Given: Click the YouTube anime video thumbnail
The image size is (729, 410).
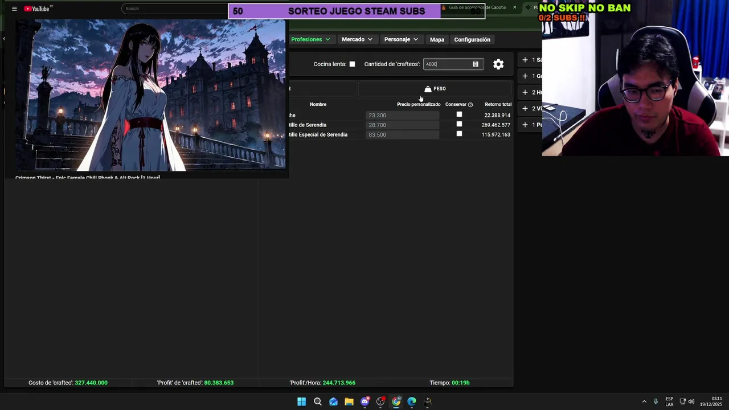Looking at the screenshot, I should (150, 95).
